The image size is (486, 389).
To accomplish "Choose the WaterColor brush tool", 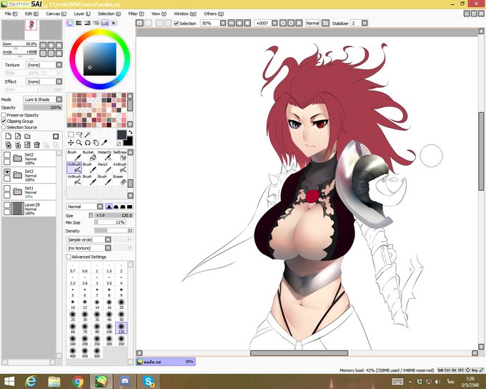I will point(104,155).
